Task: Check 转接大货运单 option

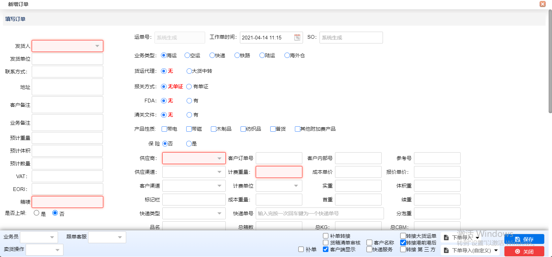Action: point(403,236)
